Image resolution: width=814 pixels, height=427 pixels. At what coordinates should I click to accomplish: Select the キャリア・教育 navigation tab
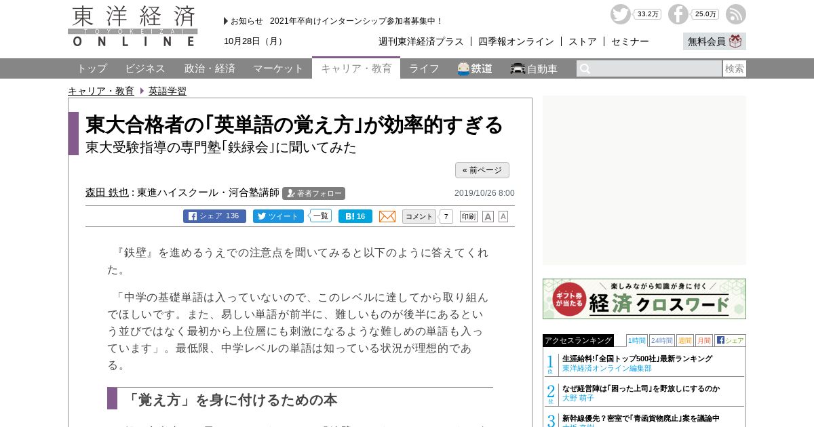coord(356,68)
